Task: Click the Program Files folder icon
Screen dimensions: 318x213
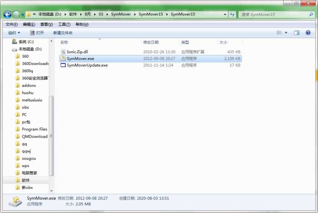Action: [18, 129]
